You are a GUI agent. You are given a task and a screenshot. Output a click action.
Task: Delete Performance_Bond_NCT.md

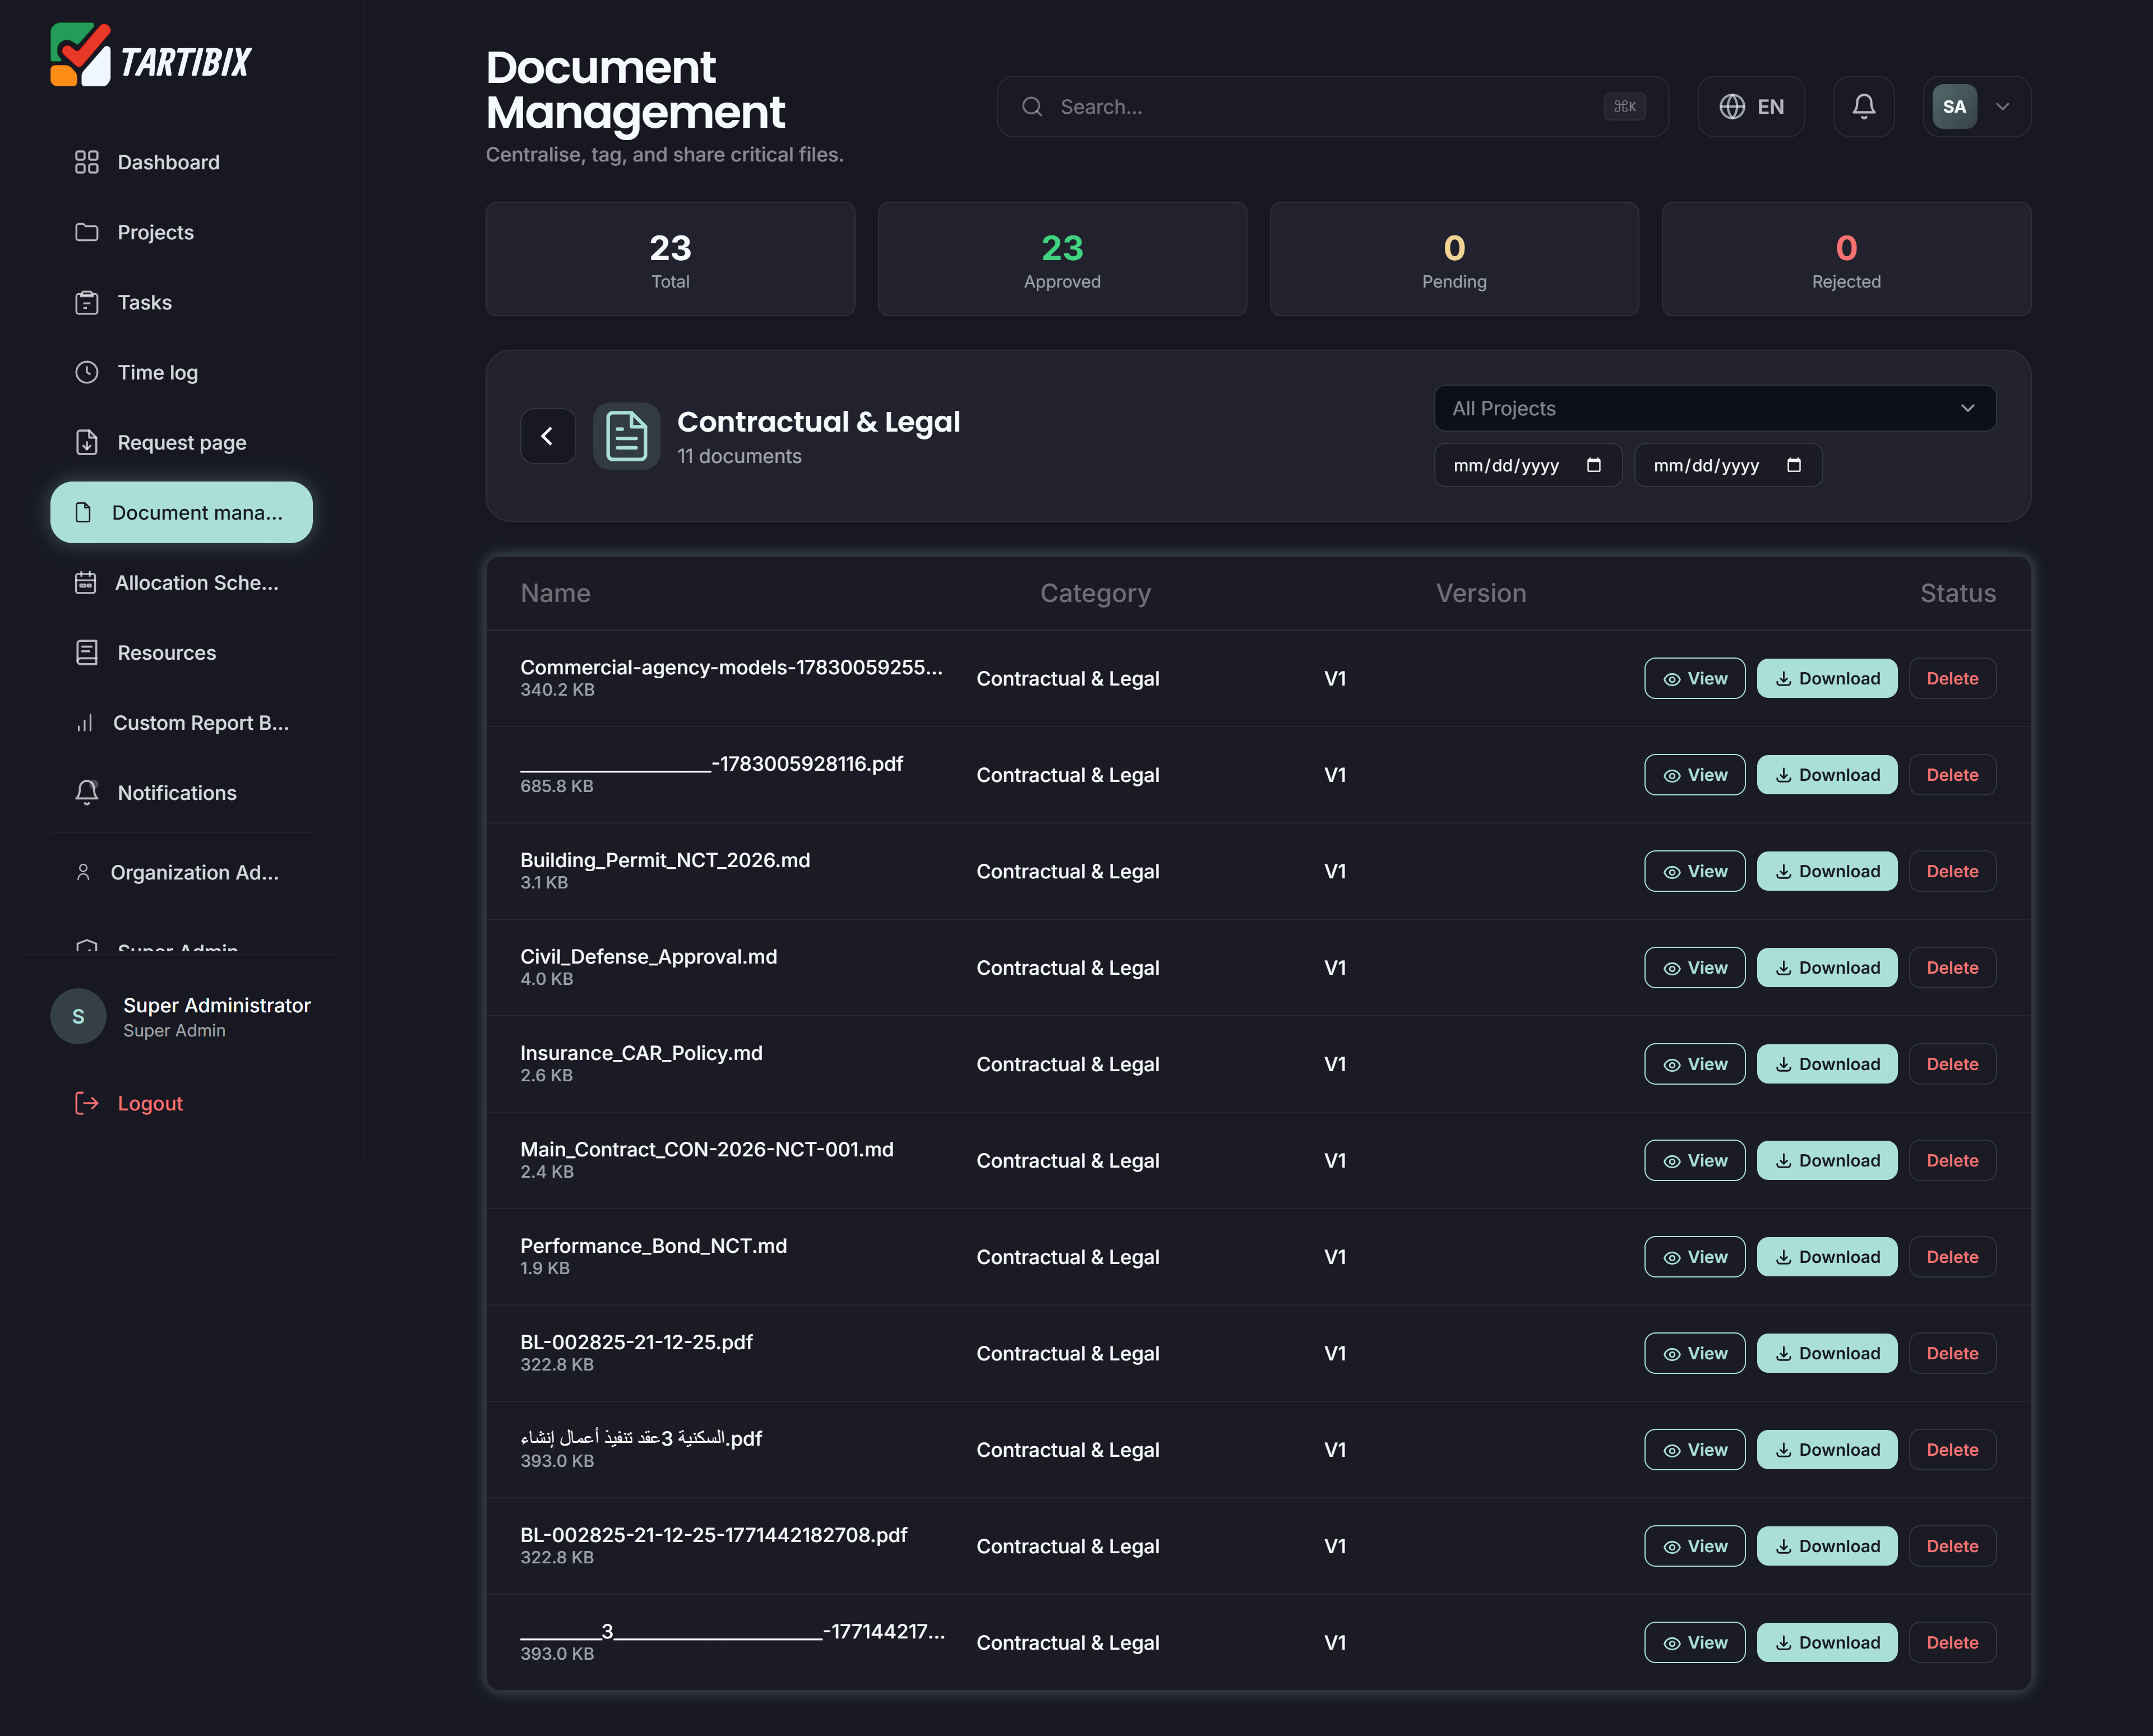(1952, 1257)
